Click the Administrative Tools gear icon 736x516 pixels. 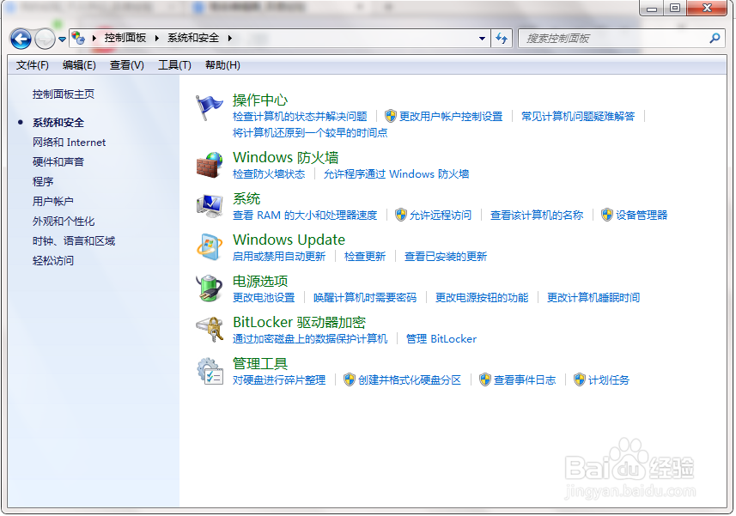pos(210,371)
